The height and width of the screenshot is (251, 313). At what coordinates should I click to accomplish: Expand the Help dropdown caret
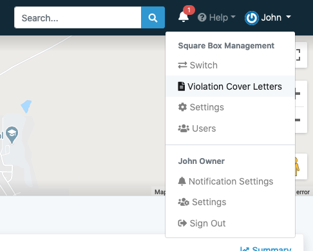point(233,17)
